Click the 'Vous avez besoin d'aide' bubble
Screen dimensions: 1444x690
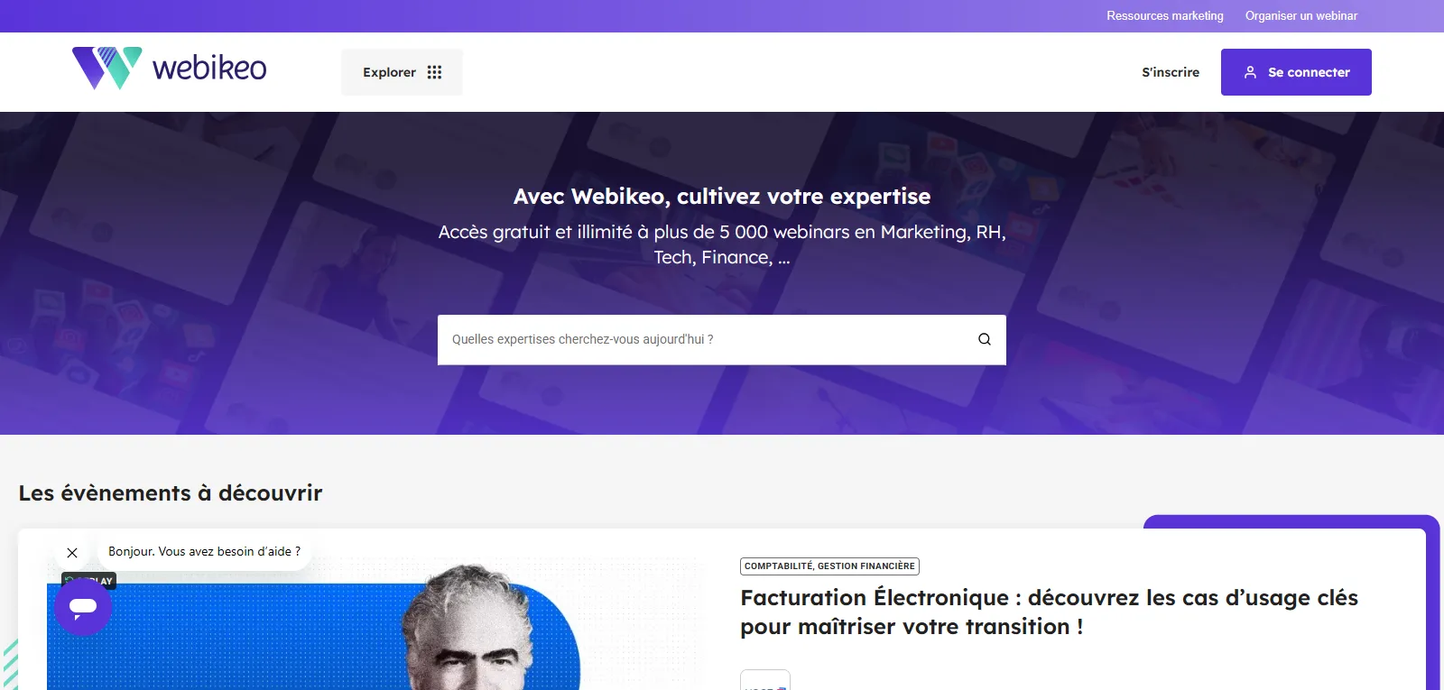(205, 551)
